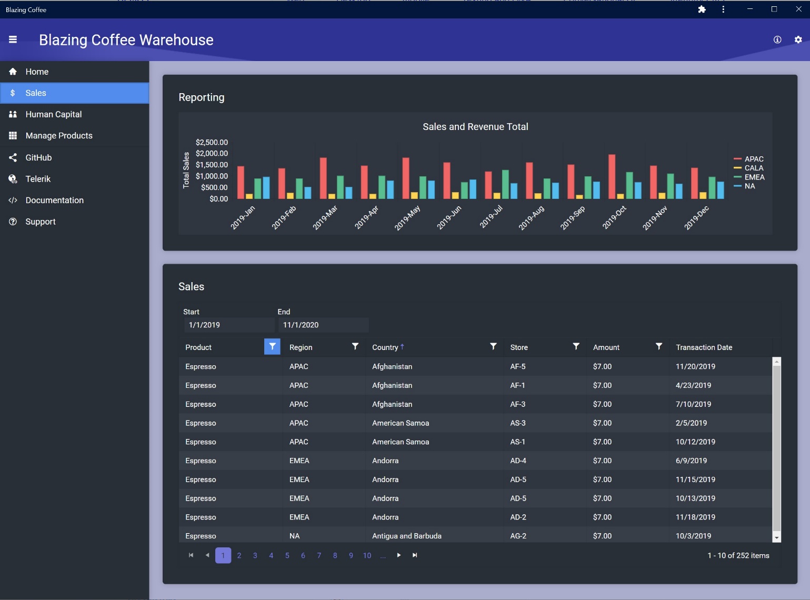Screen dimensions: 810x600
Task: Click page 1 current page button
Action: (x=223, y=555)
